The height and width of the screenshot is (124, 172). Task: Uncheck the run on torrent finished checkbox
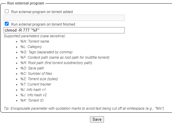7,24
